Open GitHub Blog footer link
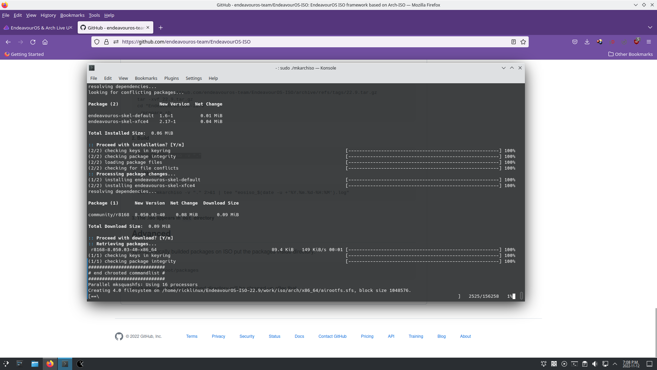 click(441, 336)
